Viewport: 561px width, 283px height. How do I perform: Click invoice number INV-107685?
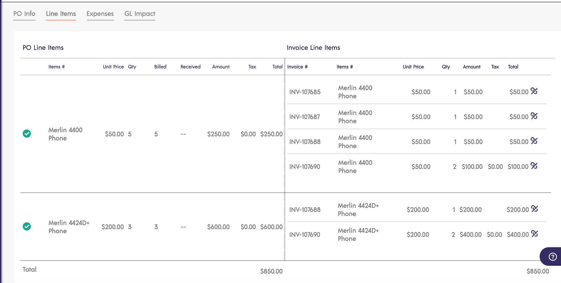(x=305, y=92)
